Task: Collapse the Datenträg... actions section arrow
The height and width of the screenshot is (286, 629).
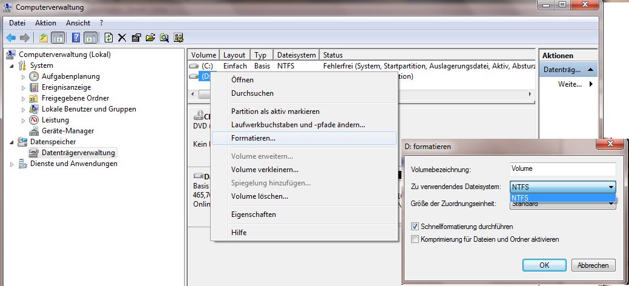Action: point(590,70)
